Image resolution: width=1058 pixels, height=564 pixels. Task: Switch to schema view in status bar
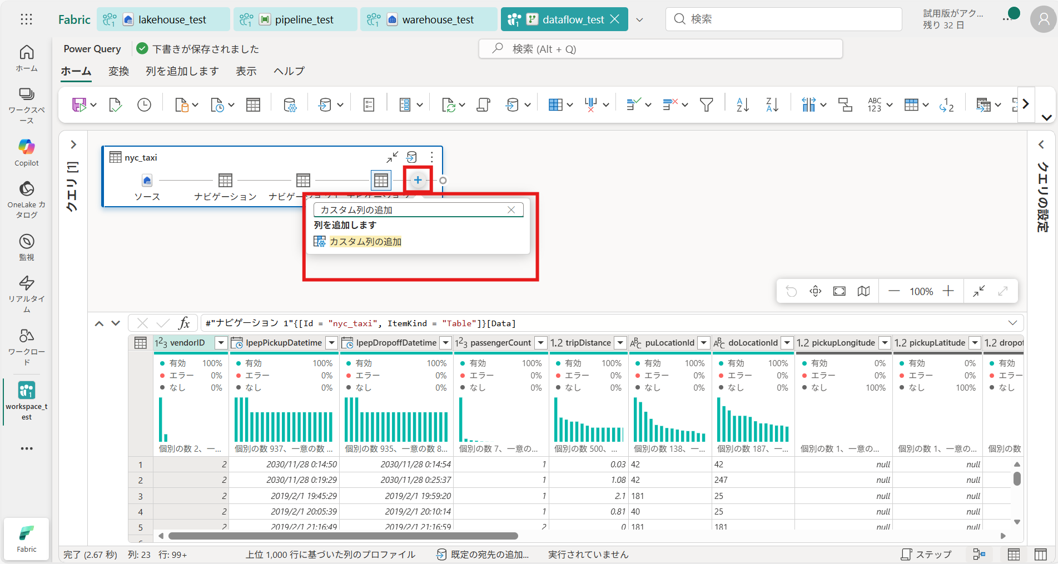point(1040,554)
